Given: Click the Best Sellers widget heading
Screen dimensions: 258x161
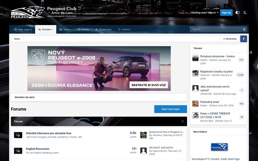Looking at the screenshot, I should coord(200,132).
